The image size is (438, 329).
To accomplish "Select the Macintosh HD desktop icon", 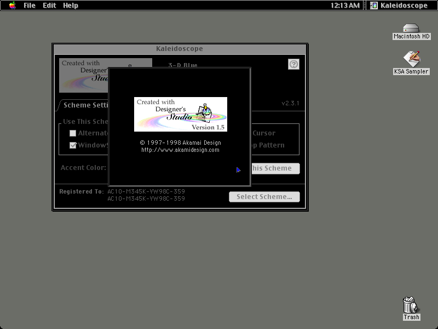I will click(x=411, y=32).
